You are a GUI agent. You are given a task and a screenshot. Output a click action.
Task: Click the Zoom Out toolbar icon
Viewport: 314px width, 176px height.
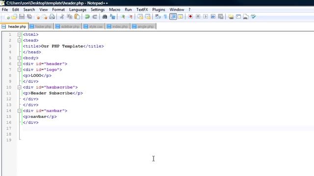(x=131, y=17)
